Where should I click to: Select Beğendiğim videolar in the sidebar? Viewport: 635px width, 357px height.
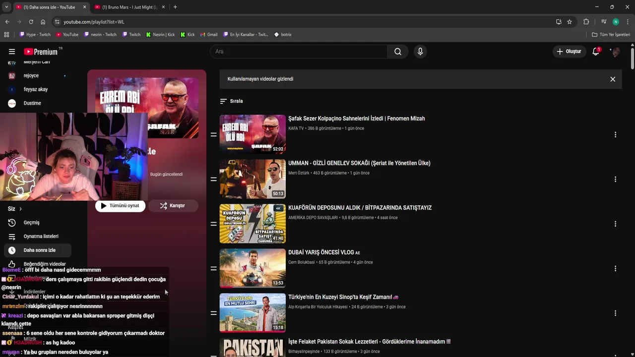click(37, 264)
